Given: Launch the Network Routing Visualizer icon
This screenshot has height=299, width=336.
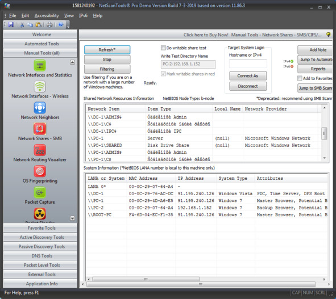Looking at the screenshot, I should pyautogui.click(x=40, y=150).
